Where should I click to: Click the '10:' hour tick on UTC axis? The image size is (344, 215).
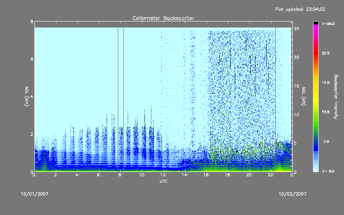pos(142,175)
